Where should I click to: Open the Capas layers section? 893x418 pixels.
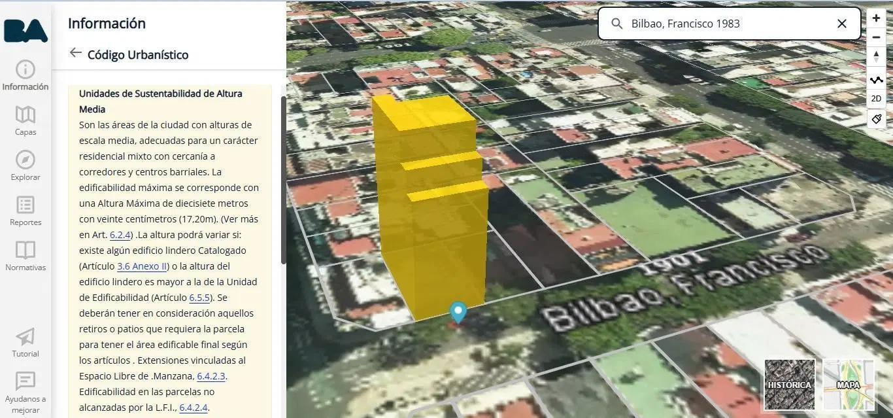click(x=25, y=120)
